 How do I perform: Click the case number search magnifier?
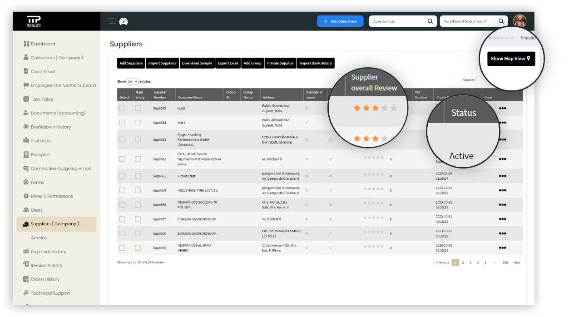(x=430, y=21)
